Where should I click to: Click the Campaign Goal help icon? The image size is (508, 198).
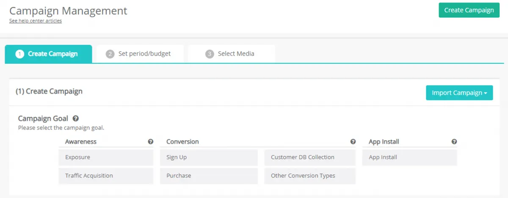tap(76, 119)
